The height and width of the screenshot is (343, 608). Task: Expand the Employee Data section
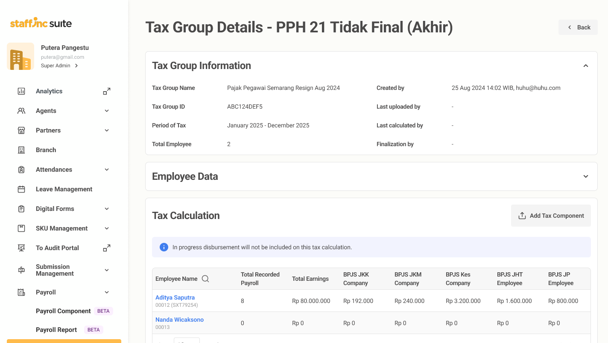(586, 176)
